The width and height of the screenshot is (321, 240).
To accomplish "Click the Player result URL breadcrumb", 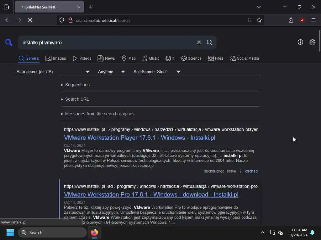I will [160, 130].
